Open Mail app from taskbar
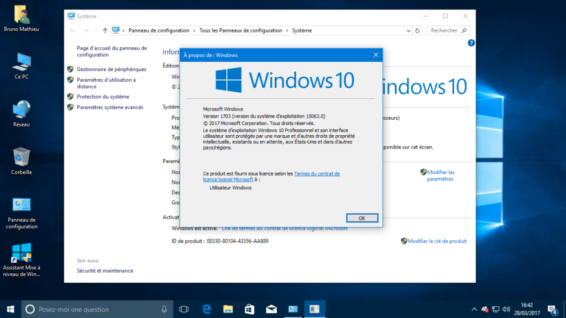This screenshot has height=318, width=566. tap(271, 309)
